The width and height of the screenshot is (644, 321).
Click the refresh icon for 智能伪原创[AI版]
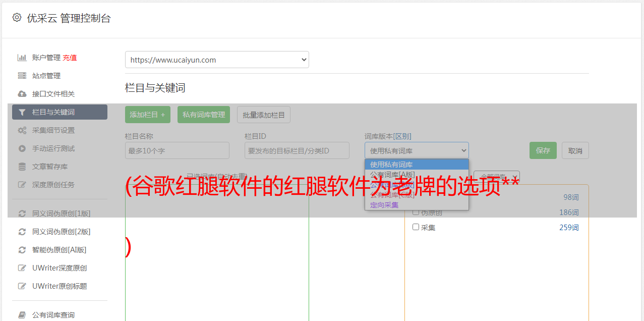point(22,250)
